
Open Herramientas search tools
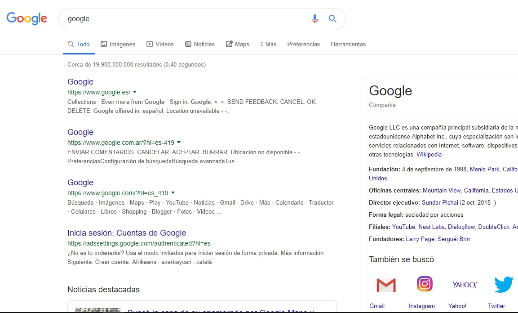click(x=348, y=44)
